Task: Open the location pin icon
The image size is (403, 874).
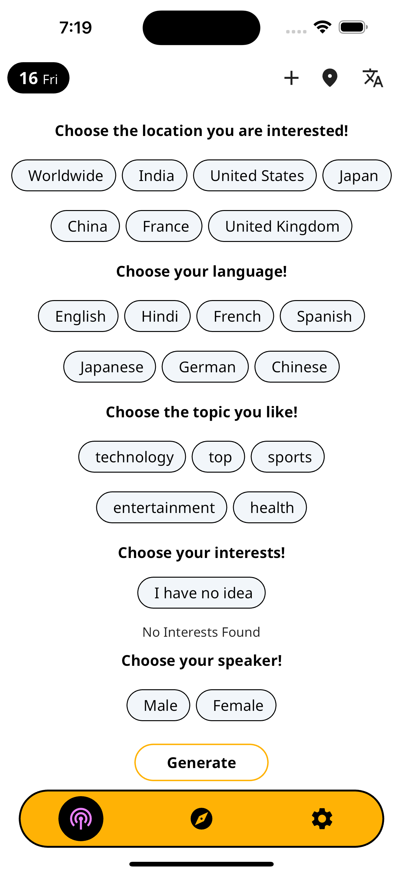Action: 330,78
